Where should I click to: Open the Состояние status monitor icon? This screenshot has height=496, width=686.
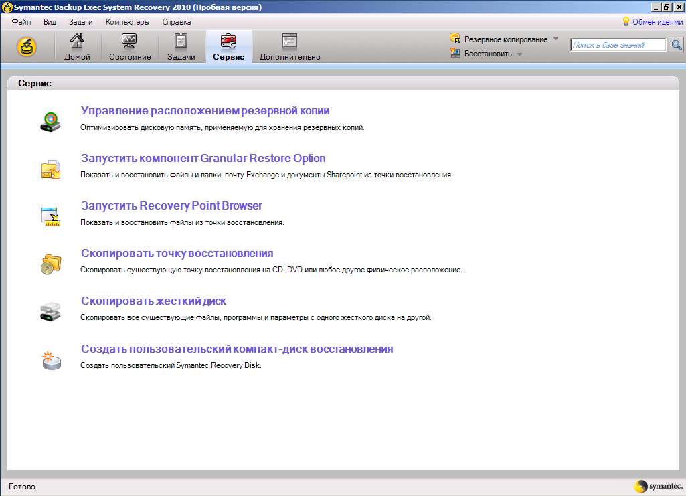[129, 41]
